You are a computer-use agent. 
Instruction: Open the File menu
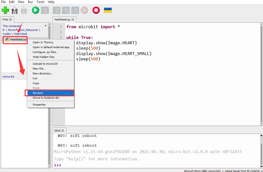[x=3, y=2]
